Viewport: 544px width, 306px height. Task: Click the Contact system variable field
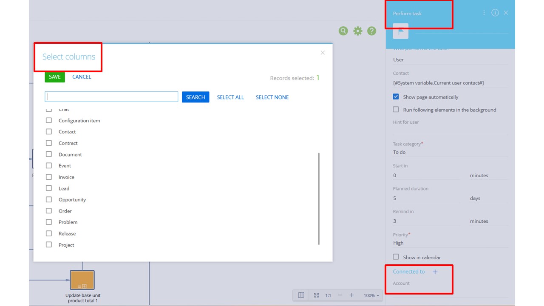click(x=450, y=83)
